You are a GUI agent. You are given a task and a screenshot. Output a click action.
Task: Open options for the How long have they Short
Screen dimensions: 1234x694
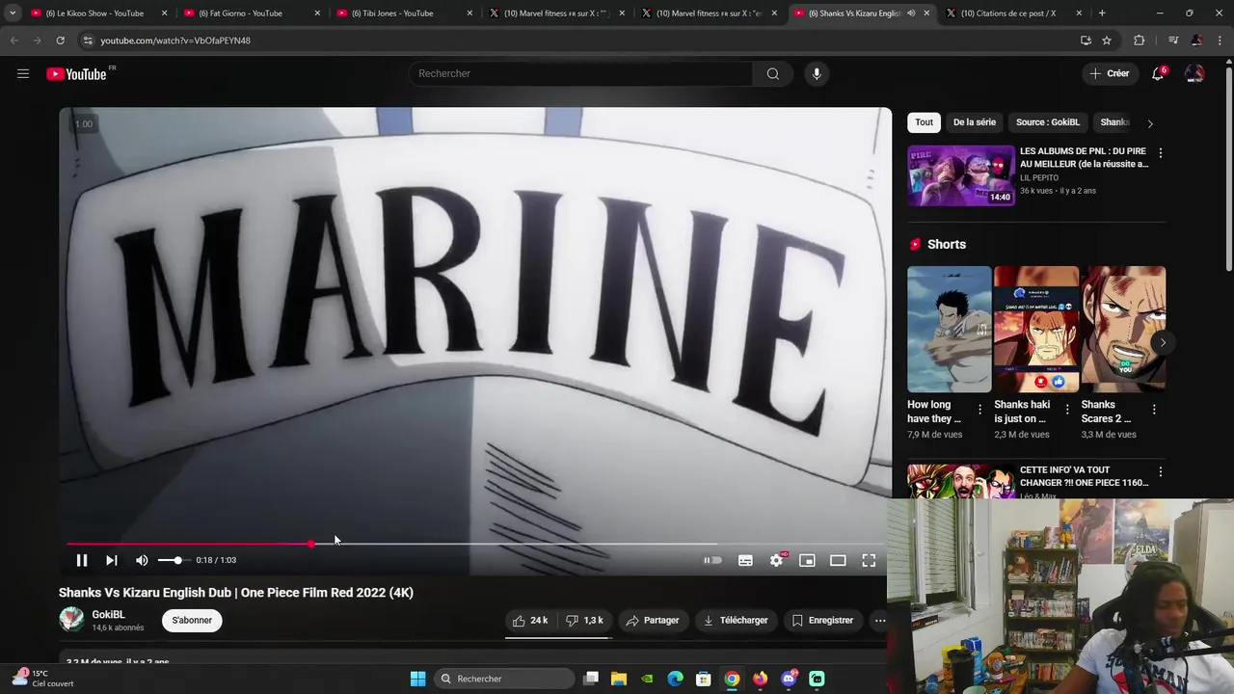pyautogui.click(x=980, y=410)
